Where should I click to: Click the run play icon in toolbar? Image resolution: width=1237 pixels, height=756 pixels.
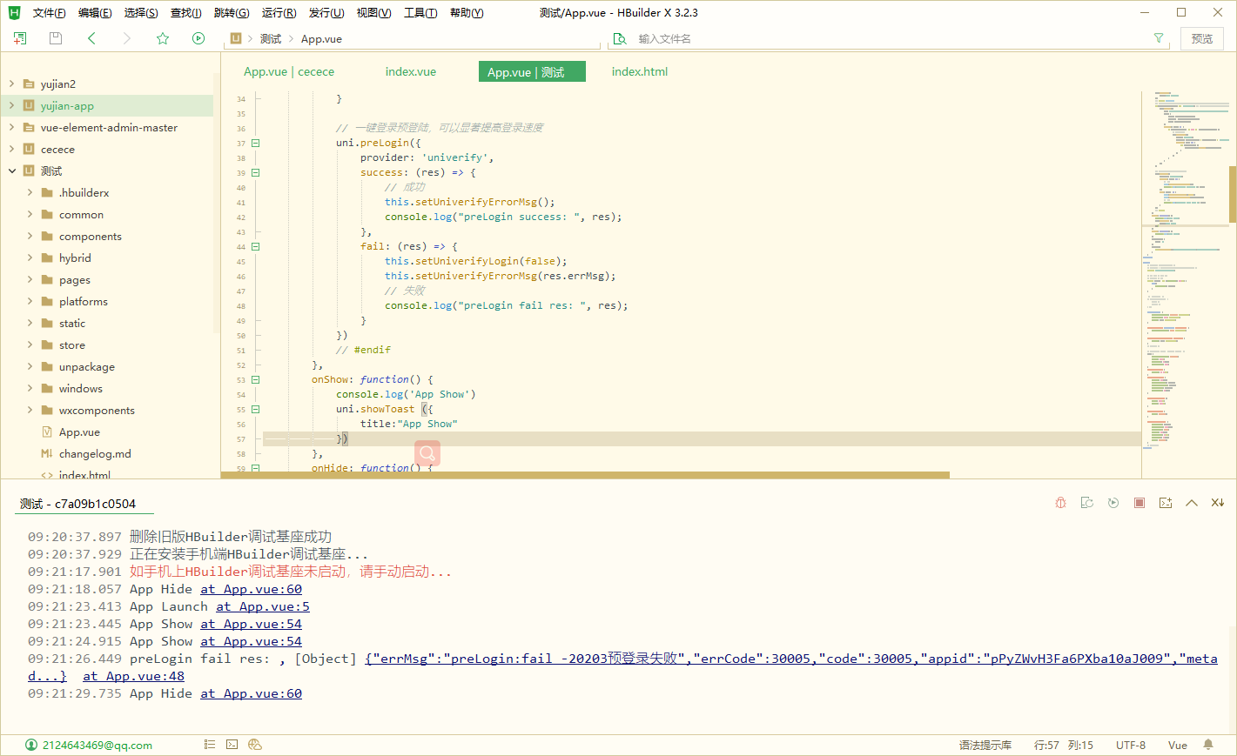pos(198,38)
